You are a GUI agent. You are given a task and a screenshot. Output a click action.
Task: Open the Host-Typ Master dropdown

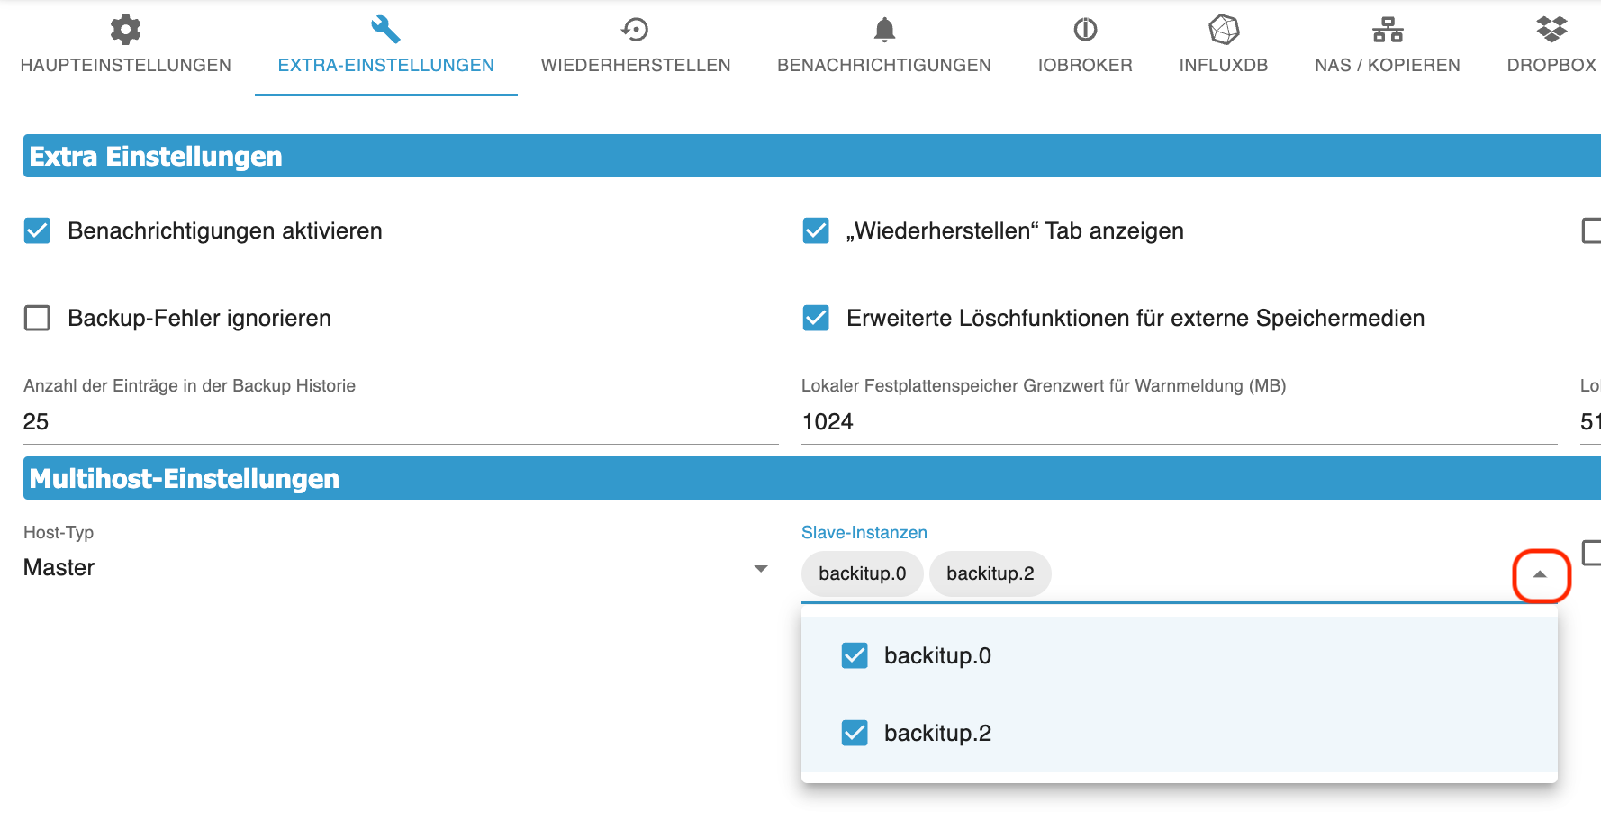click(x=401, y=568)
